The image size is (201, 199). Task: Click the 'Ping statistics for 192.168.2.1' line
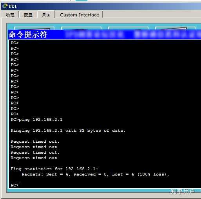[x=54, y=169]
